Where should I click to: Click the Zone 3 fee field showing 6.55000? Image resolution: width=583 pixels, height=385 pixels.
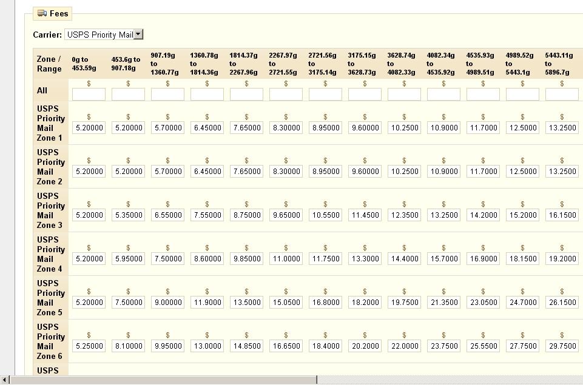[167, 215]
